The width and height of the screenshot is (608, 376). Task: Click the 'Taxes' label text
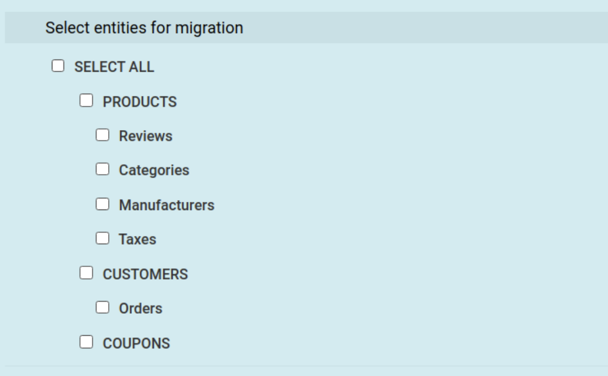point(137,239)
